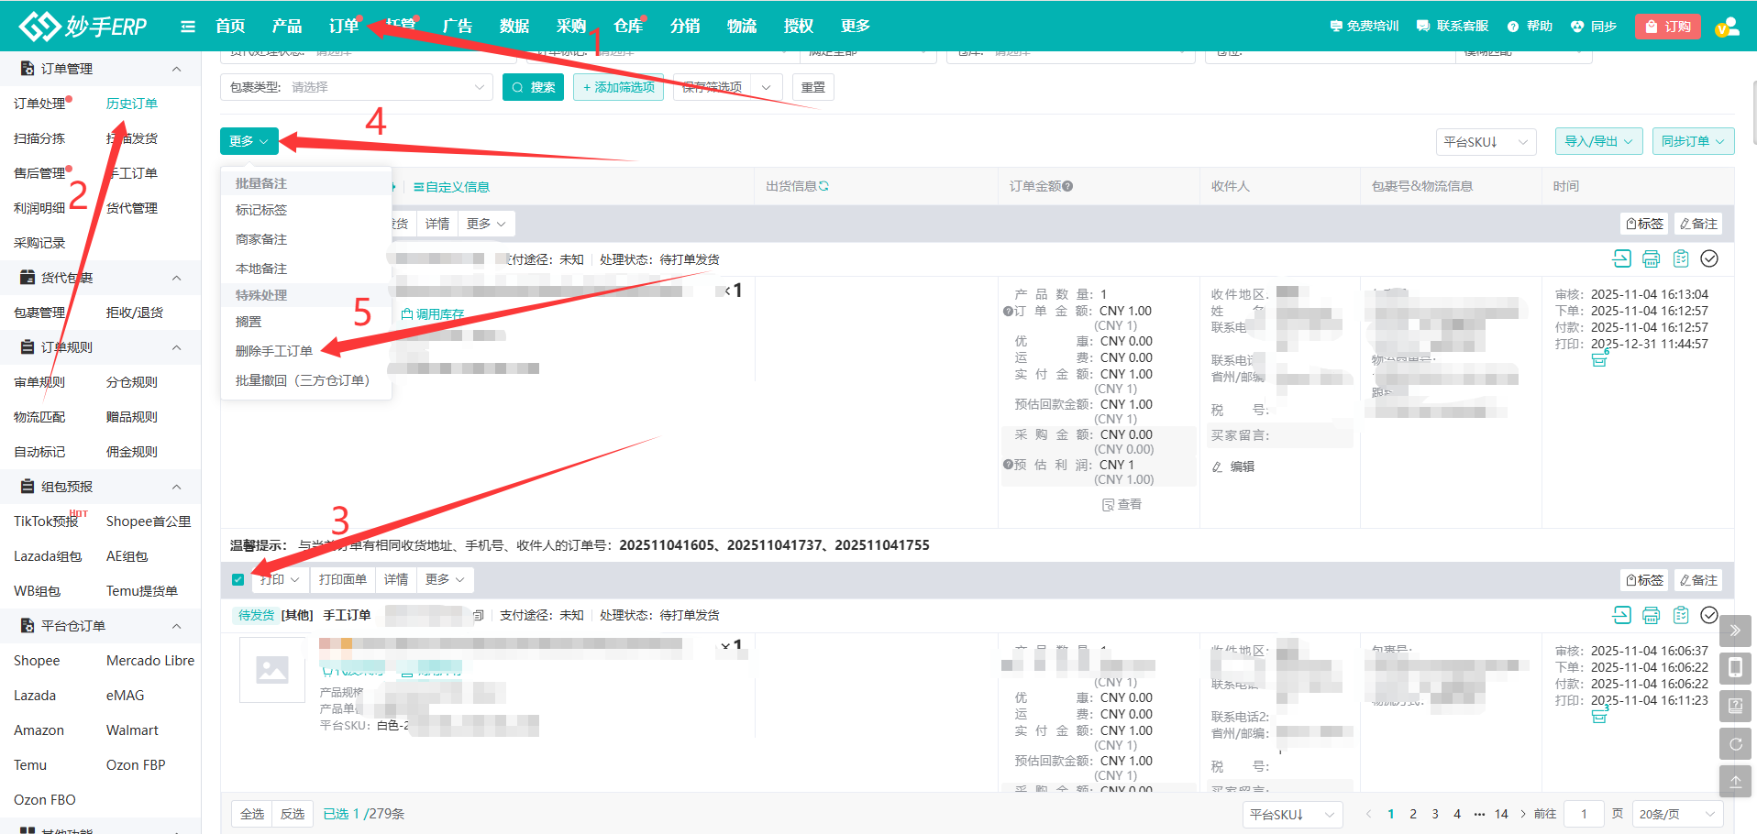Viewport: 1757px width, 834px height.
Task: Select 搁置 from the dropdown menu
Action: tap(249, 322)
